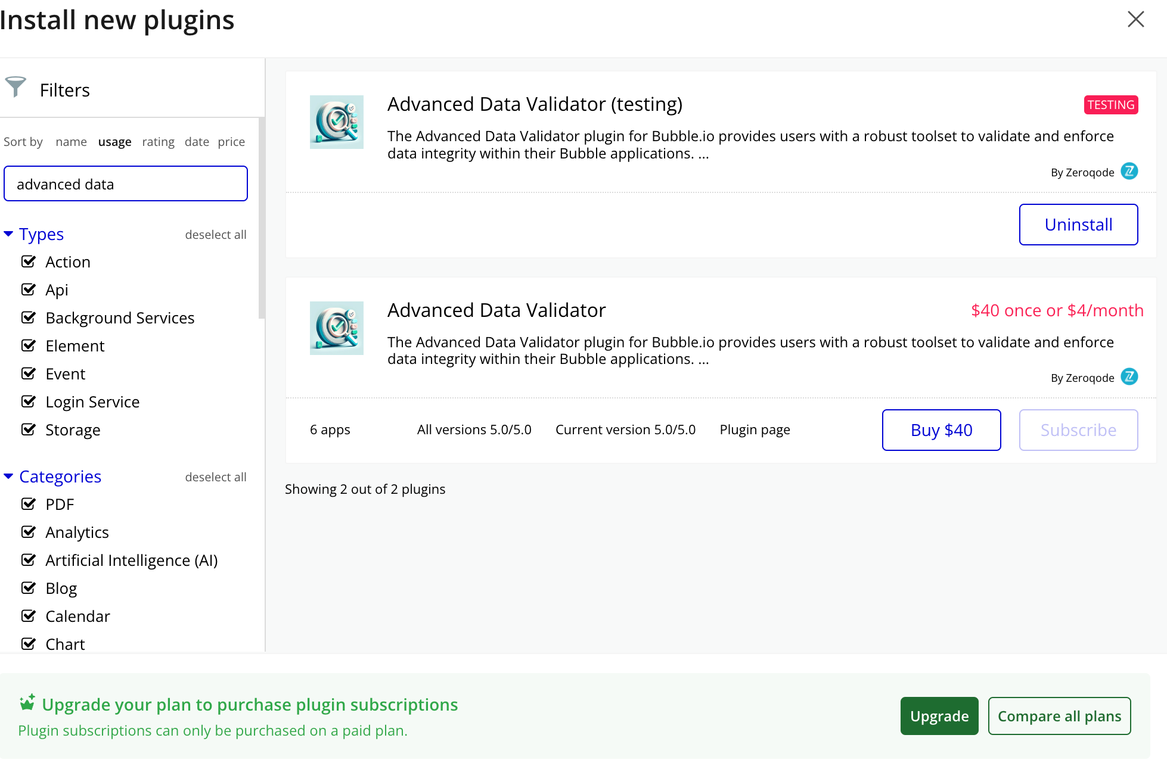This screenshot has height=766, width=1167.
Task: Click the filter panel scrollbar
Action: (262, 218)
